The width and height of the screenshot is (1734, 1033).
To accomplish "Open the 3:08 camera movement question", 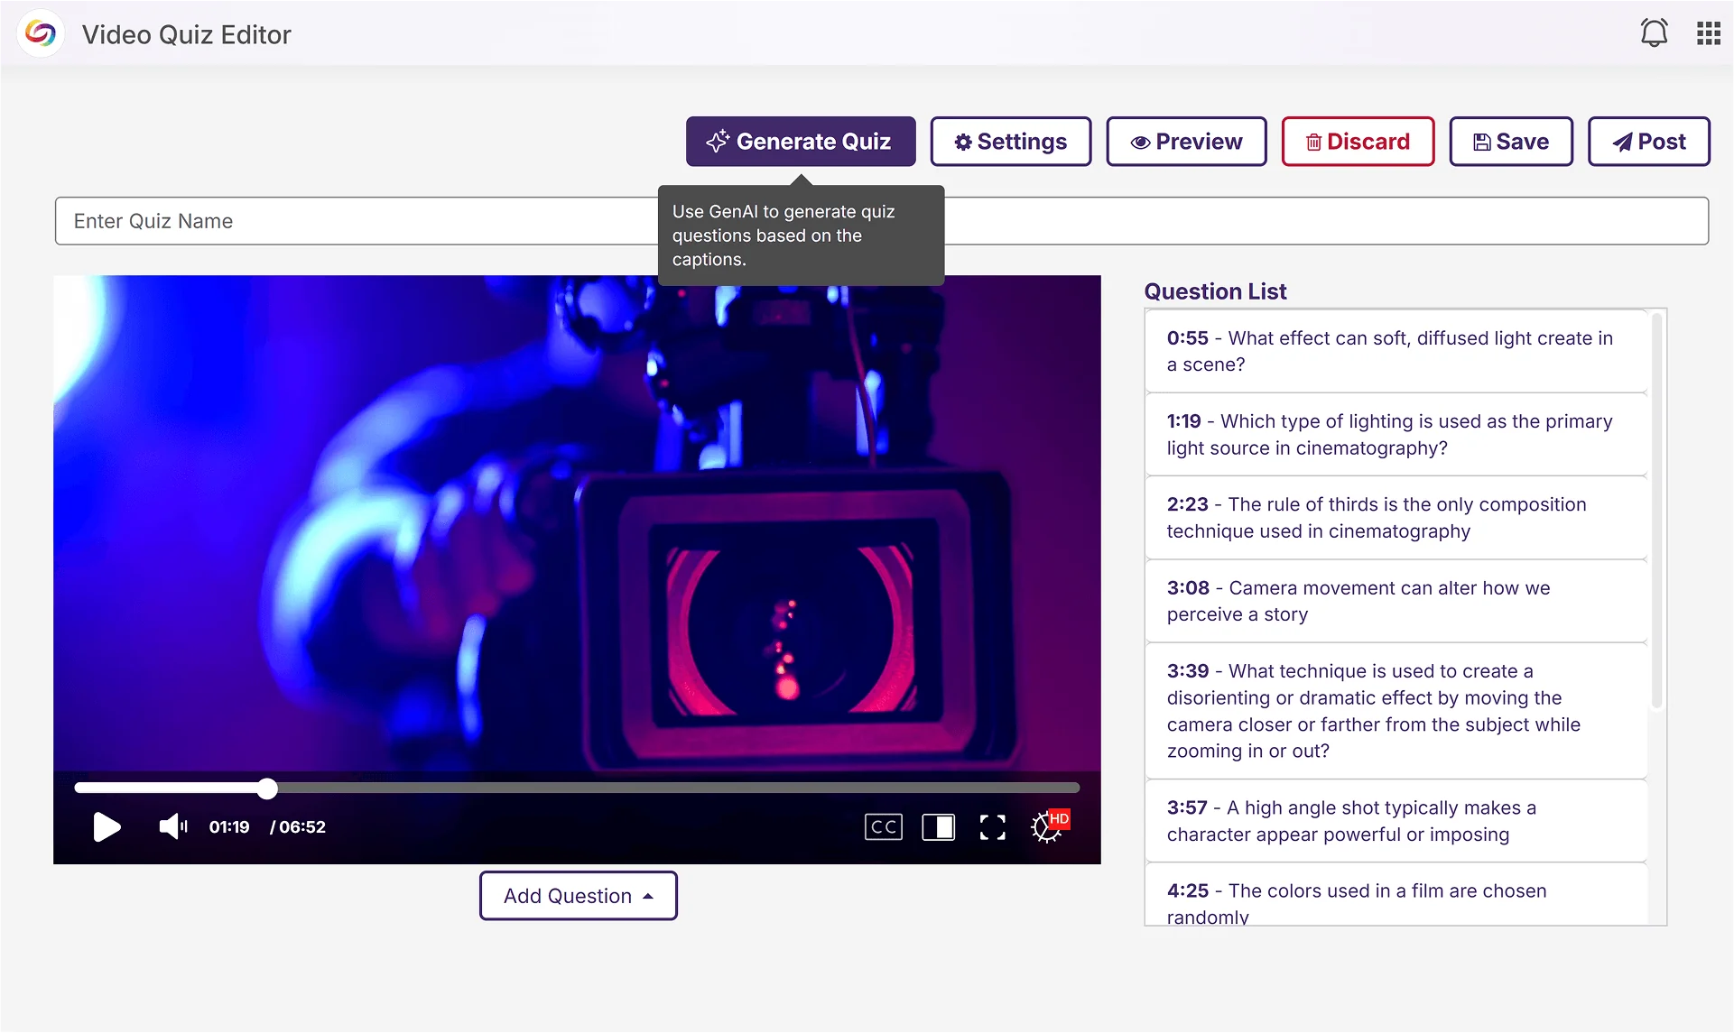I will tap(1396, 601).
